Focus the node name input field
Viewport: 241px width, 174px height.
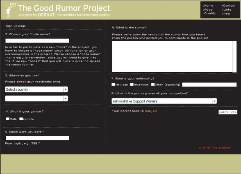[x=37, y=41]
